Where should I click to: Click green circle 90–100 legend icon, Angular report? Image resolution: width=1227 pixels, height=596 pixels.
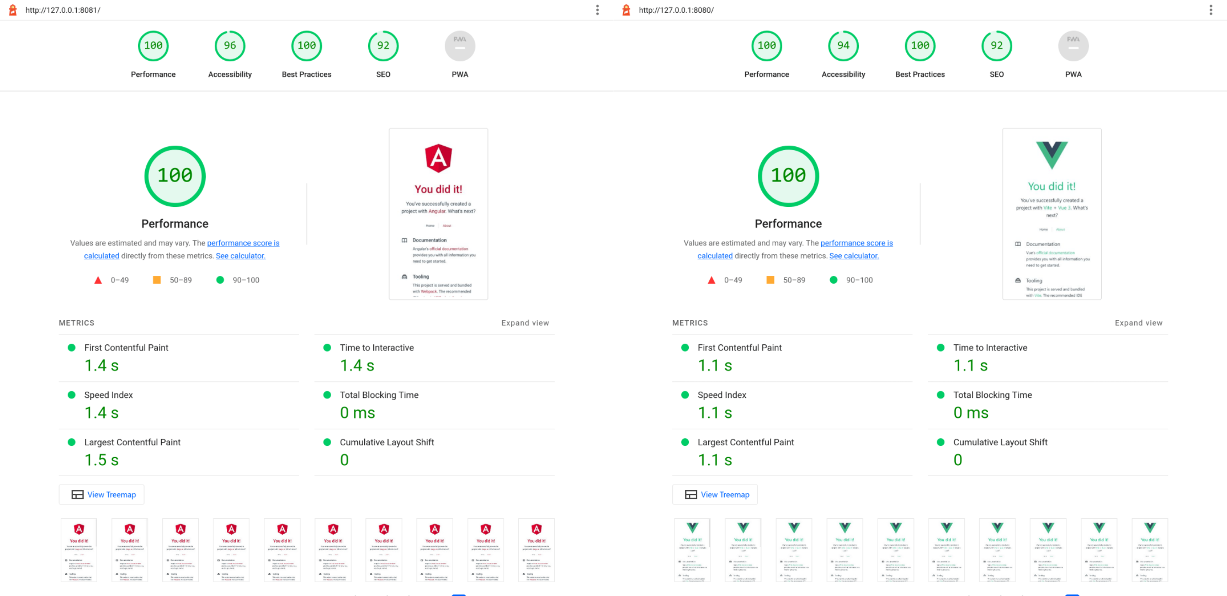pos(220,280)
